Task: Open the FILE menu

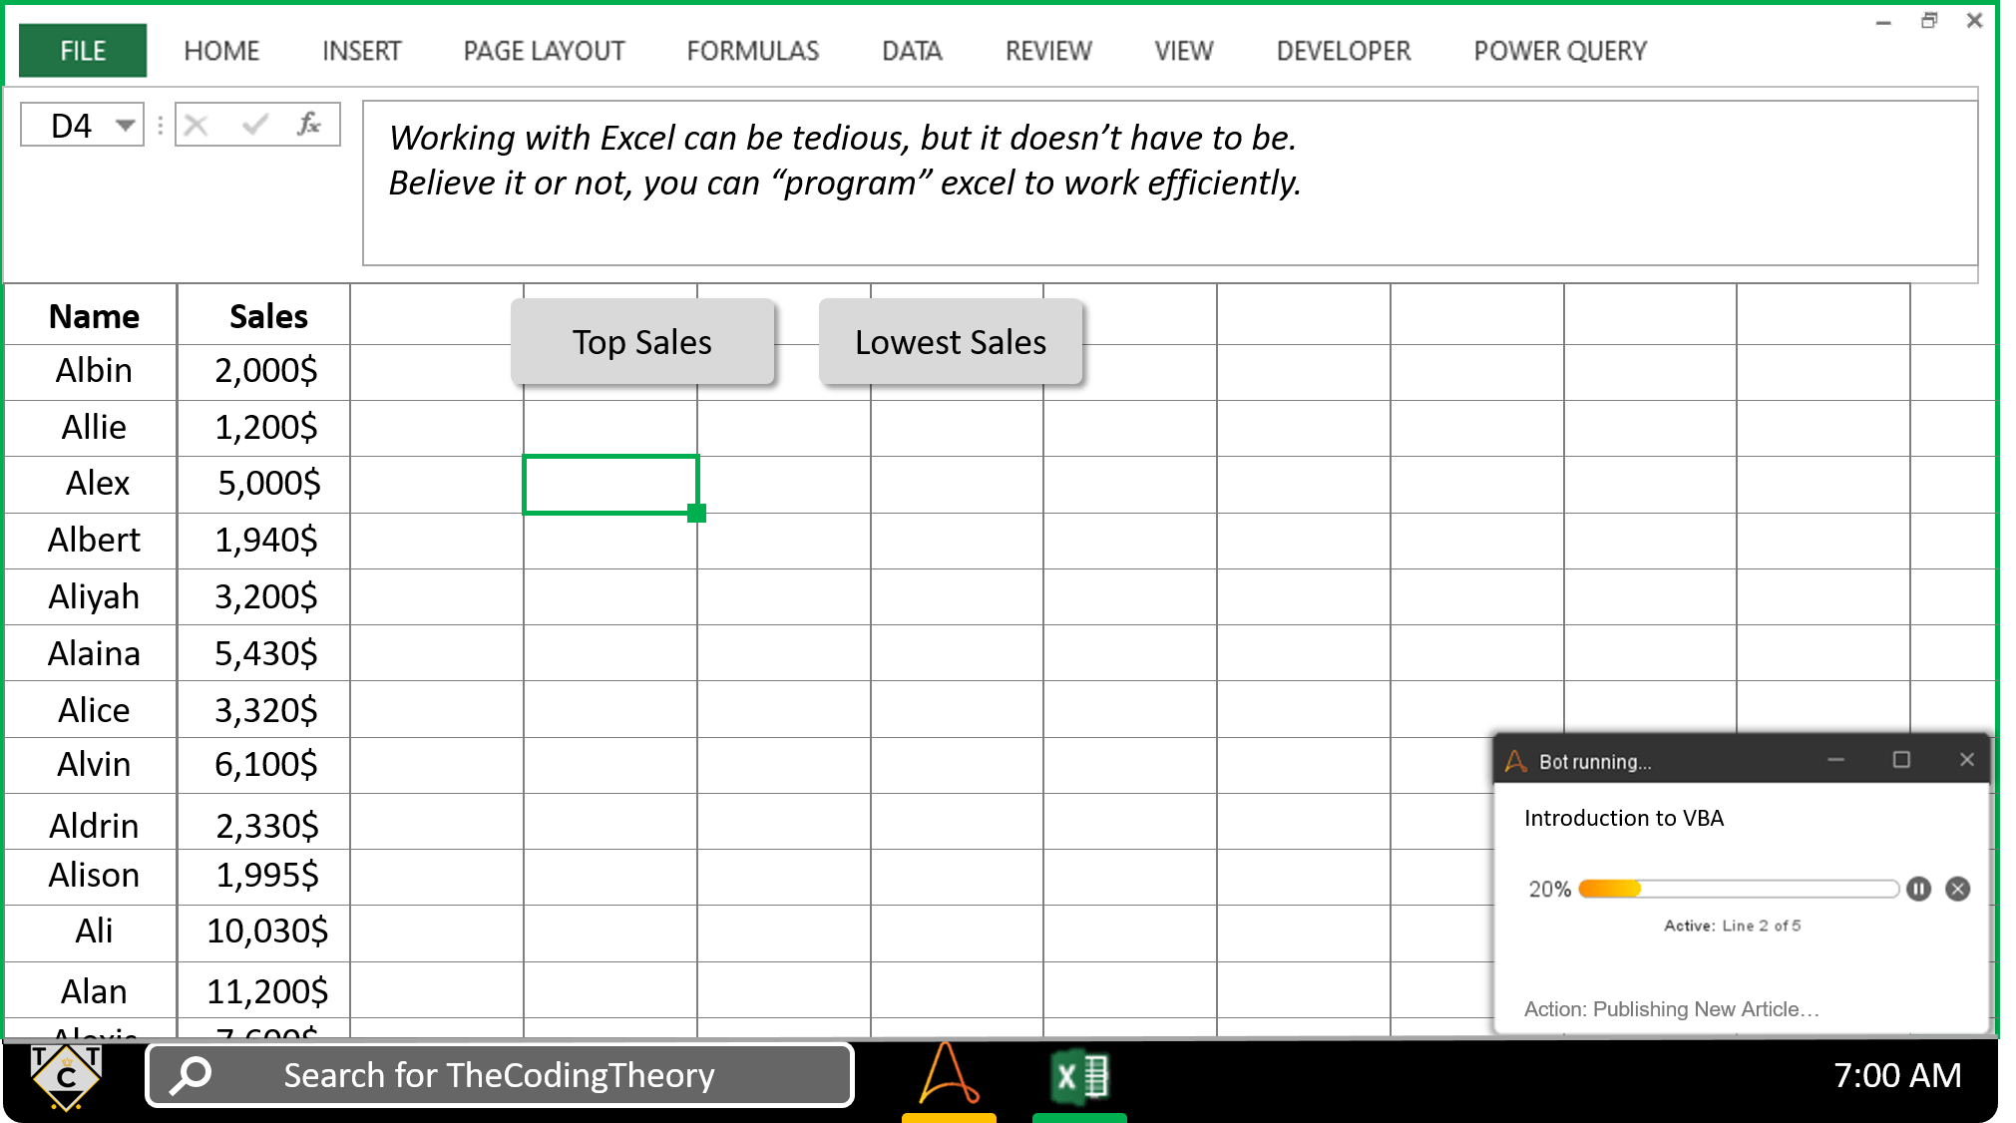Action: (81, 50)
